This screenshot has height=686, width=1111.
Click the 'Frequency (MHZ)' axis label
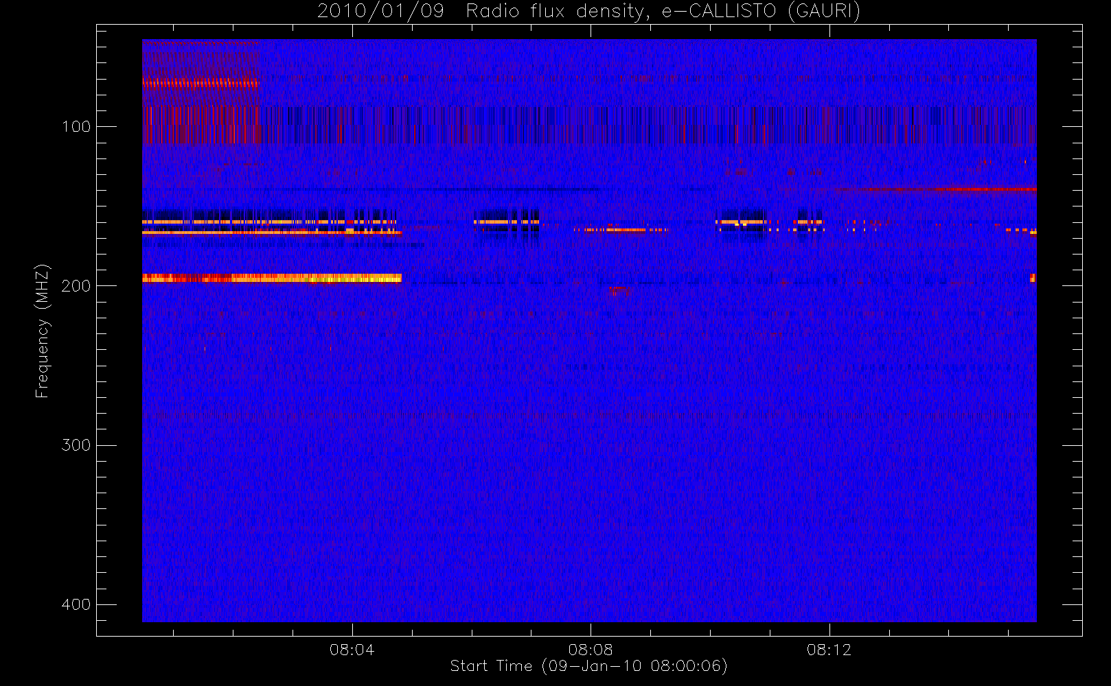click(x=43, y=331)
